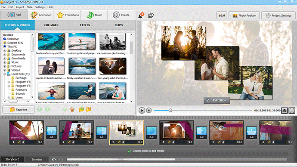Select slide 4 in the storyboard

(x=176, y=133)
